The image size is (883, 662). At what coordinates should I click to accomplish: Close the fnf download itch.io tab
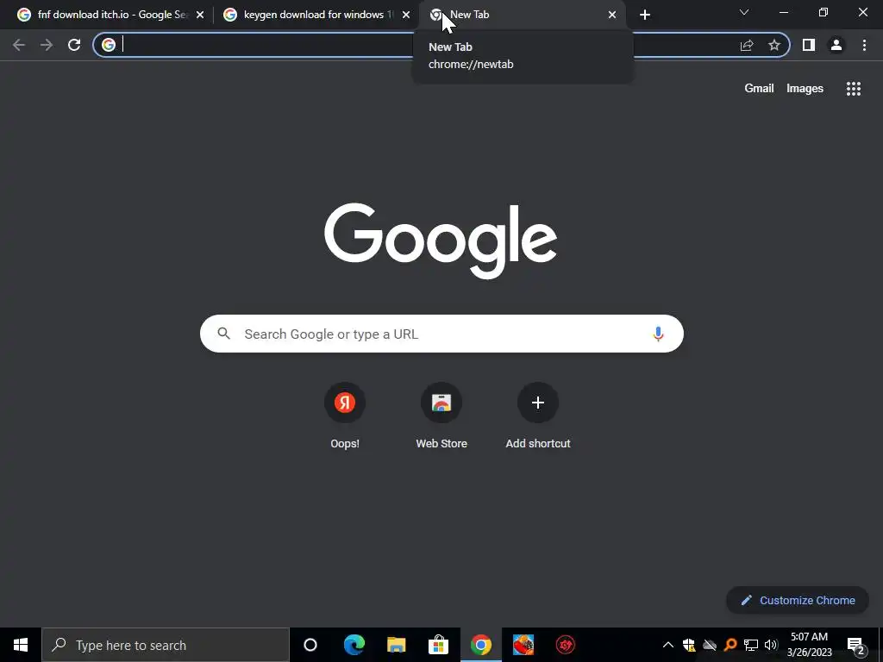200,15
